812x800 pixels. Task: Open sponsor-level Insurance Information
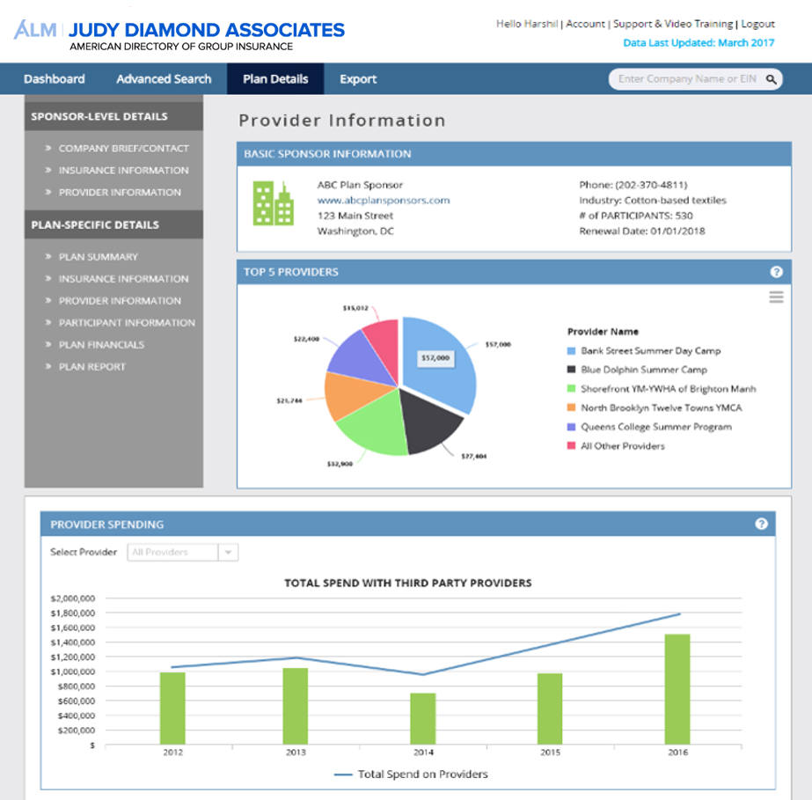(124, 171)
